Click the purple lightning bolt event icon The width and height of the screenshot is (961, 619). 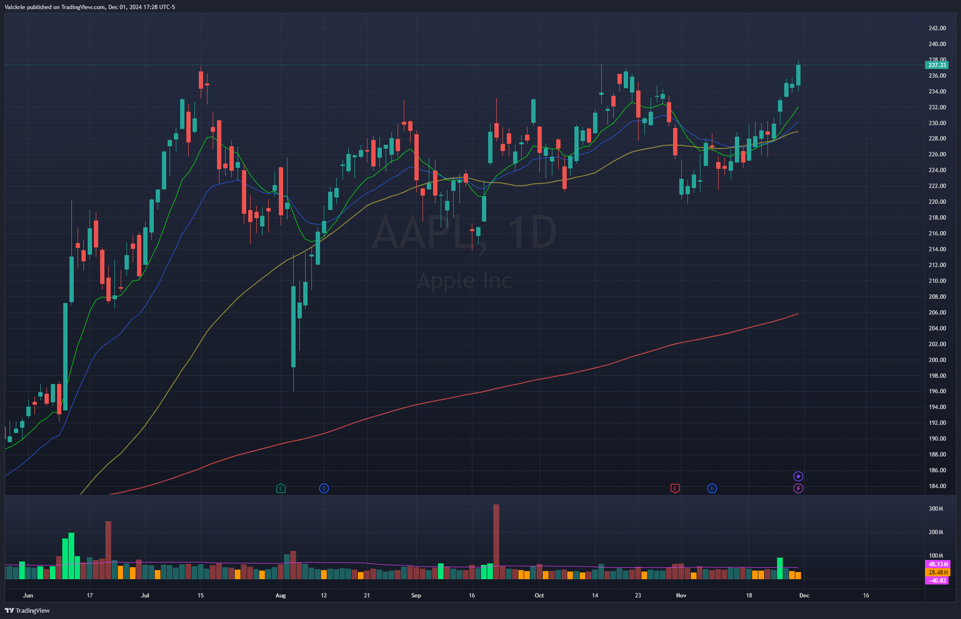coord(798,489)
